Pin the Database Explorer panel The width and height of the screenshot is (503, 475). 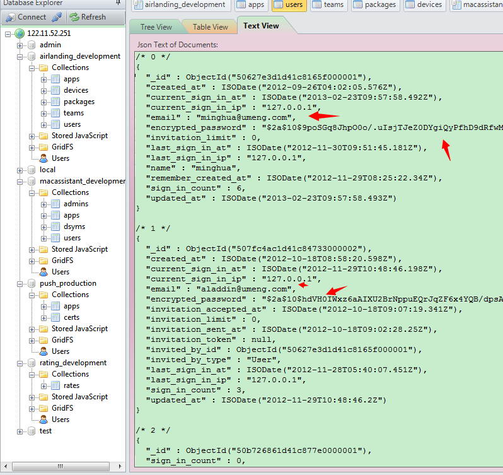[x=118, y=3]
